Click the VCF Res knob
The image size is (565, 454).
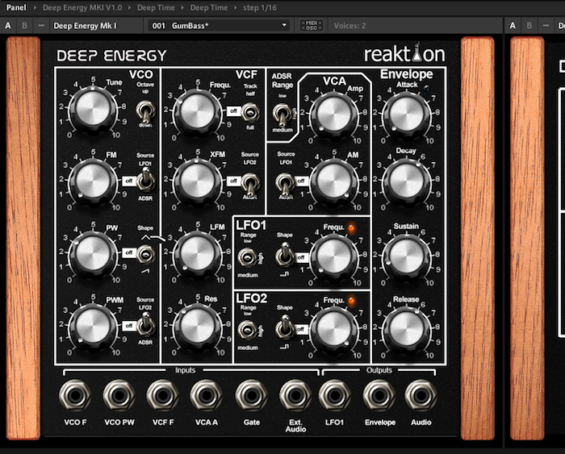point(198,327)
